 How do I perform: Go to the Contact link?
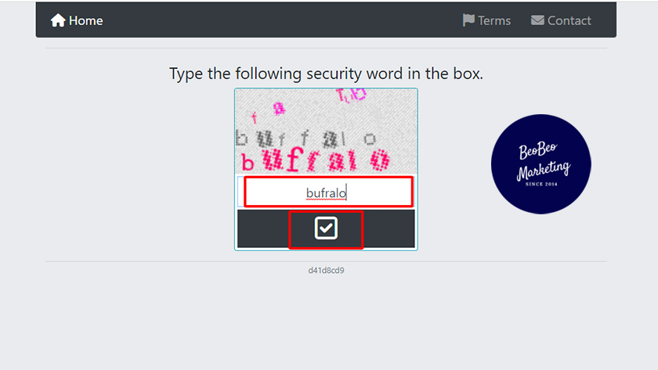click(x=569, y=20)
